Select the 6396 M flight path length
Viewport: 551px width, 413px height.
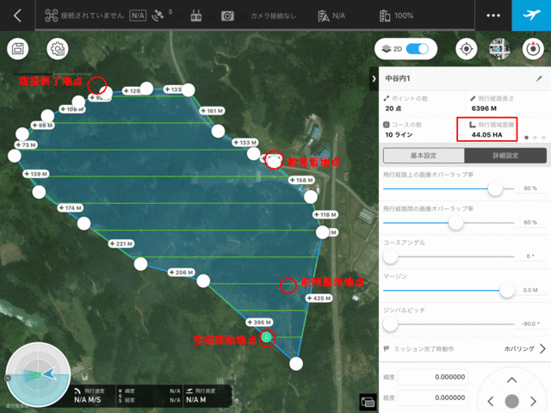click(484, 108)
